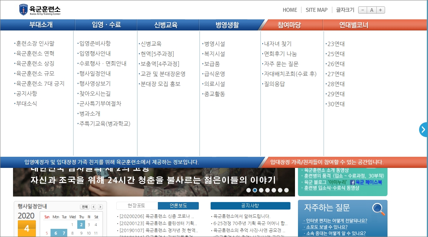Click the HOME link
The image size is (428, 237).
point(290,10)
